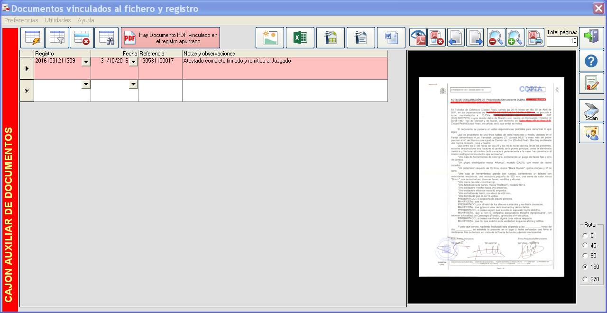Open the Preferencias menu

click(21, 20)
